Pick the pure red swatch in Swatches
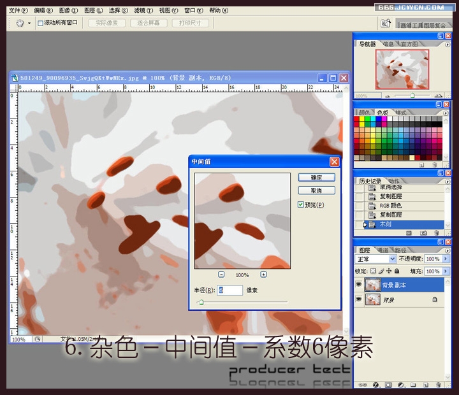Image resolution: width=459 pixels, height=395 pixels. pos(356,119)
